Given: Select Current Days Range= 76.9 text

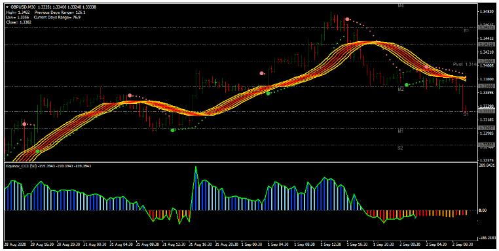Looking at the screenshot, I should coord(57,17).
